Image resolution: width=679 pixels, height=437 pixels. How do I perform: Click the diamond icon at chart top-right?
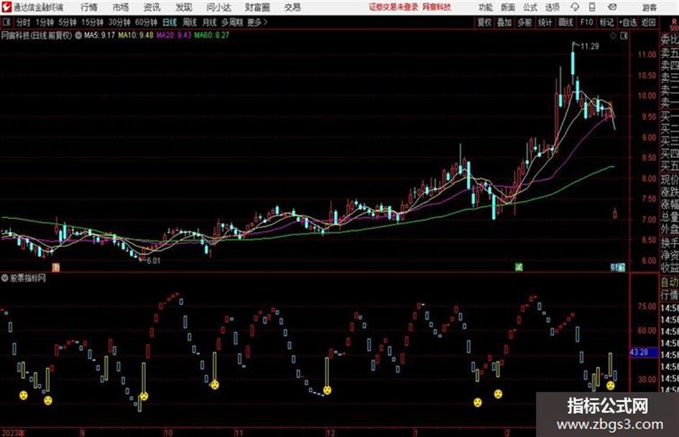point(613,36)
